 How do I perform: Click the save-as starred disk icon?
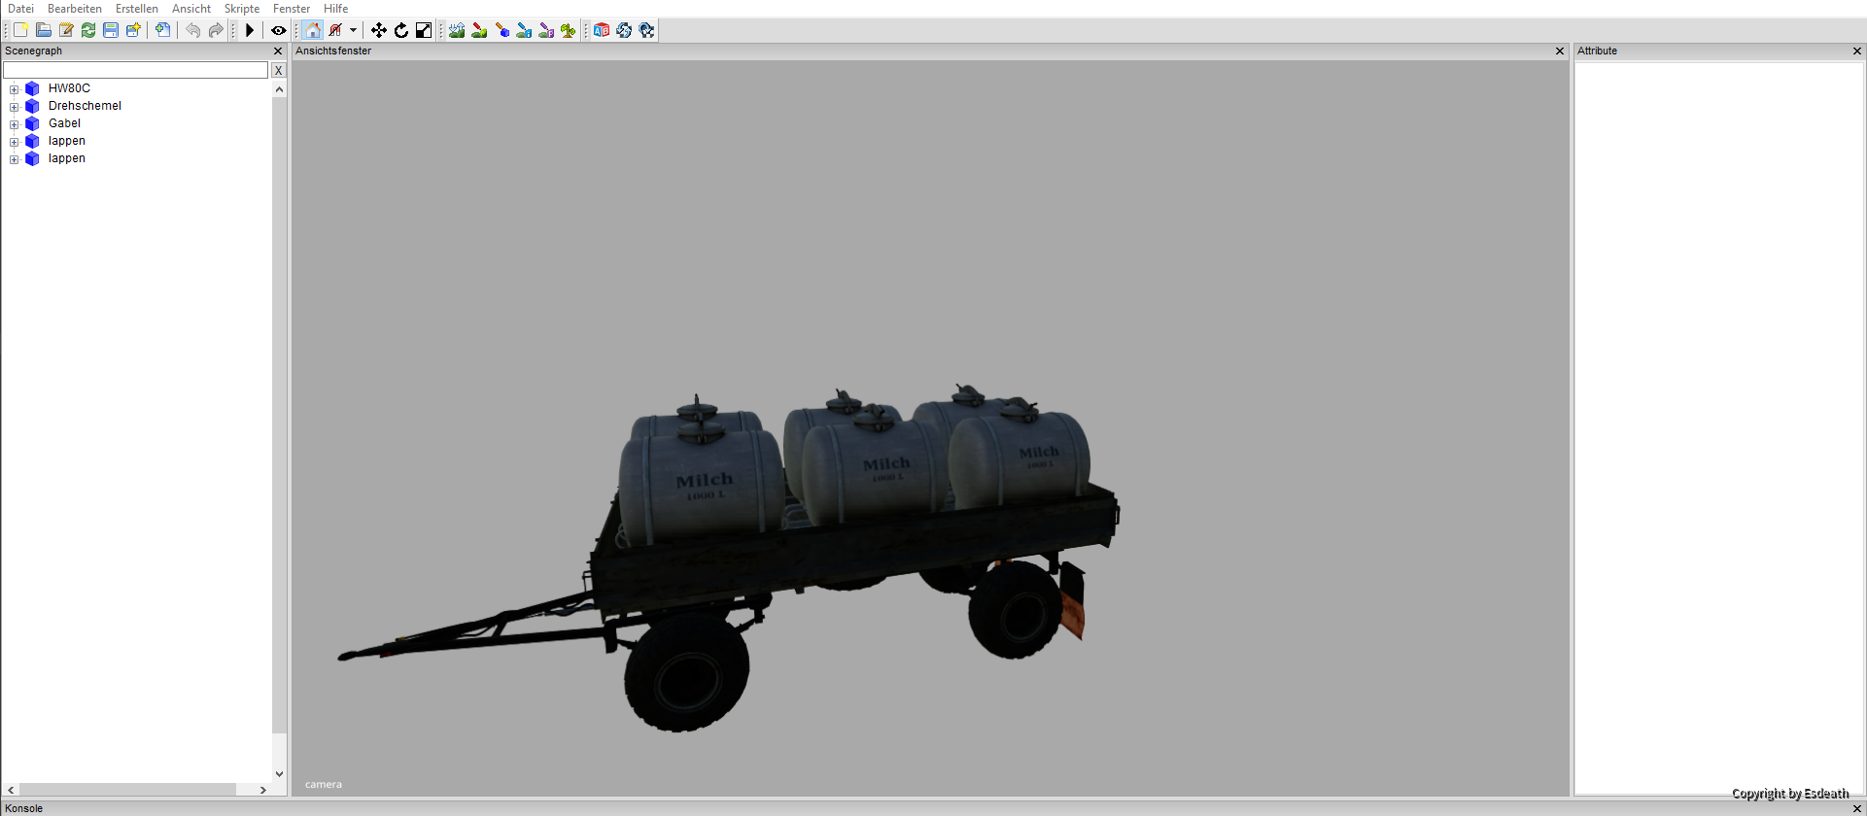pyautogui.click(x=133, y=30)
